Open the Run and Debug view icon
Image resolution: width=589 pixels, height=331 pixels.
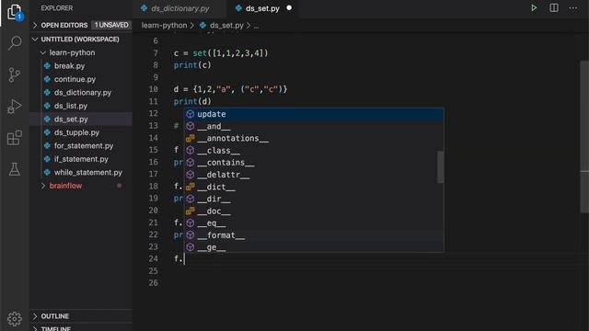coord(15,107)
